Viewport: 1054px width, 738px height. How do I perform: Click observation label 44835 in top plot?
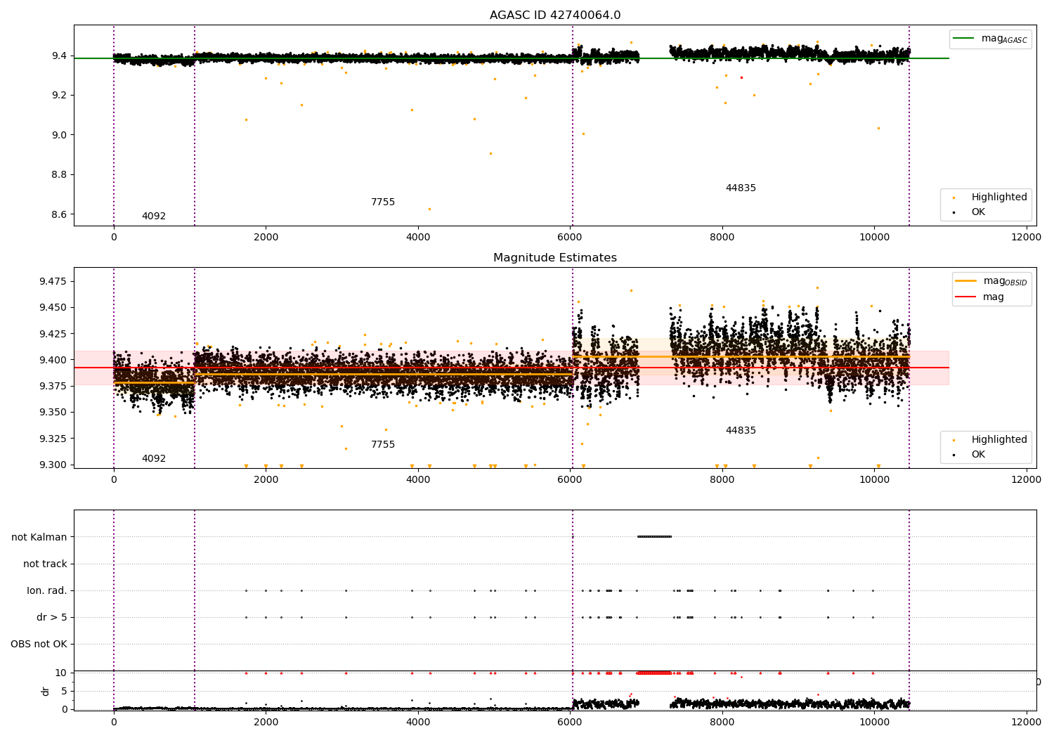pos(741,188)
